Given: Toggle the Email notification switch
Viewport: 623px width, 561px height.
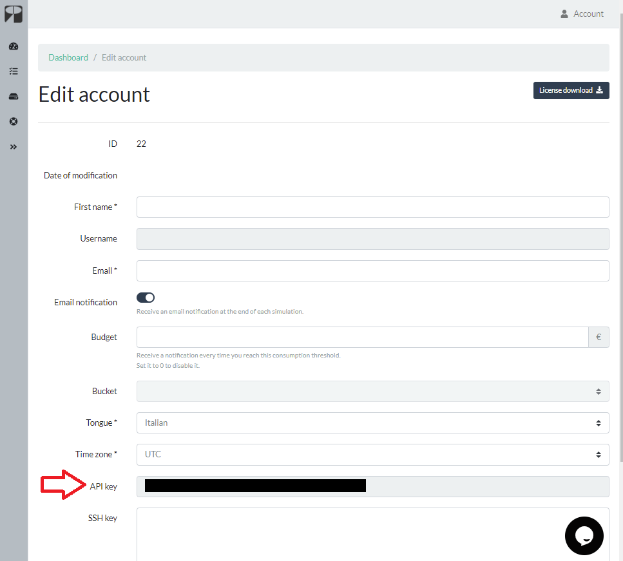Looking at the screenshot, I should pos(146,298).
